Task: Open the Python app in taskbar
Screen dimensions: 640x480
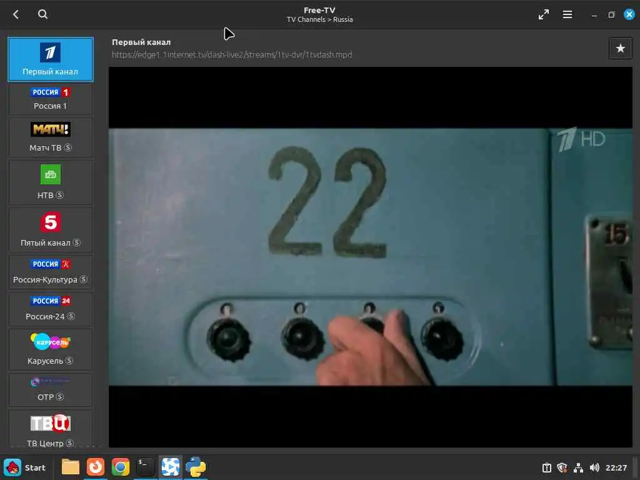Action: click(196, 467)
